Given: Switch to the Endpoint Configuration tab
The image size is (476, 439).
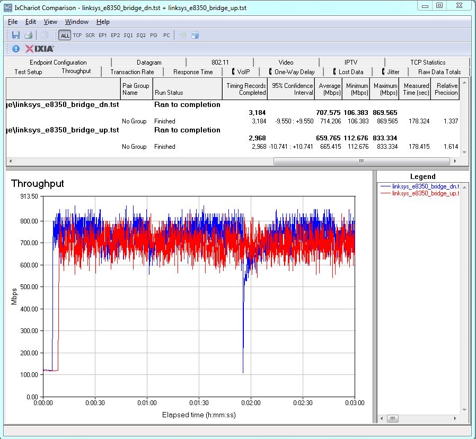Looking at the screenshot, I should pos(58,62).
